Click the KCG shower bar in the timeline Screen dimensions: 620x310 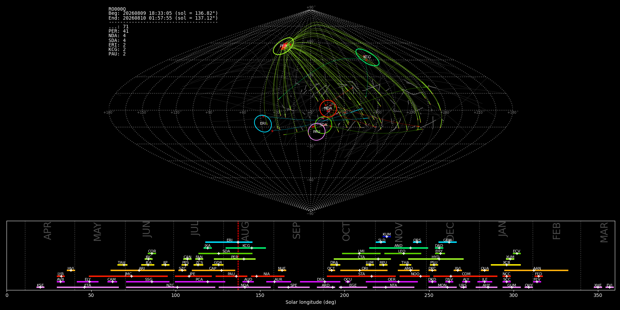click(x=246, y=248)
